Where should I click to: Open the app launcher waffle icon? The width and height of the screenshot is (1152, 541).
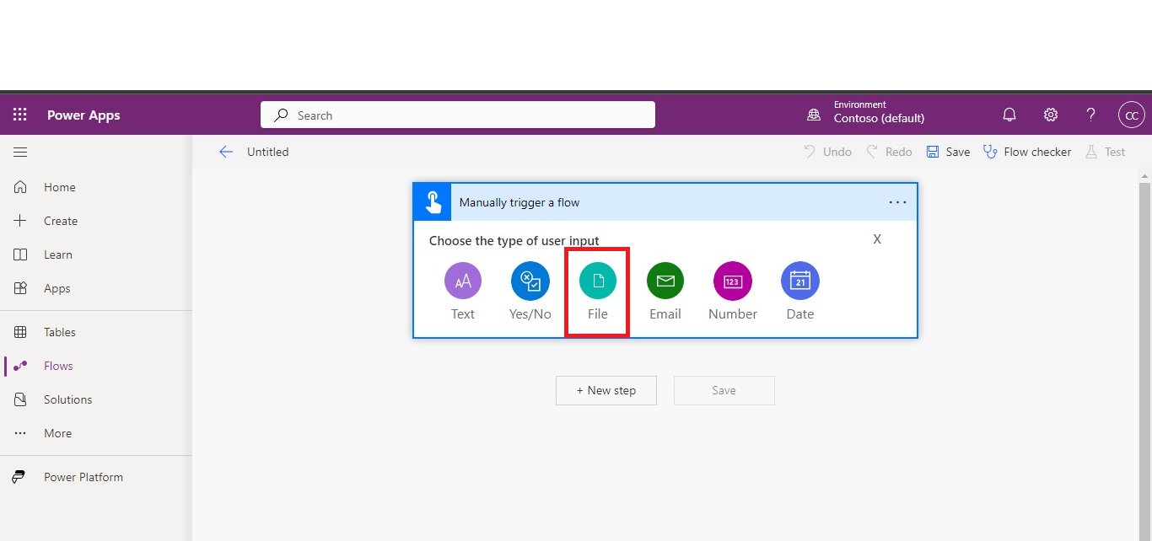click(20, 115)
